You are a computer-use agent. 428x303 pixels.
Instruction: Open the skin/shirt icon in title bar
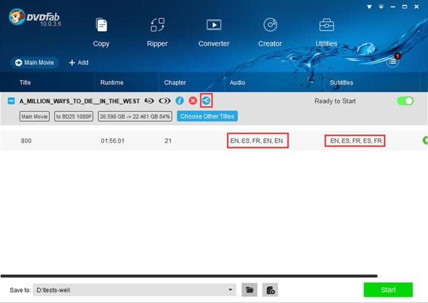tap(369, 7)
